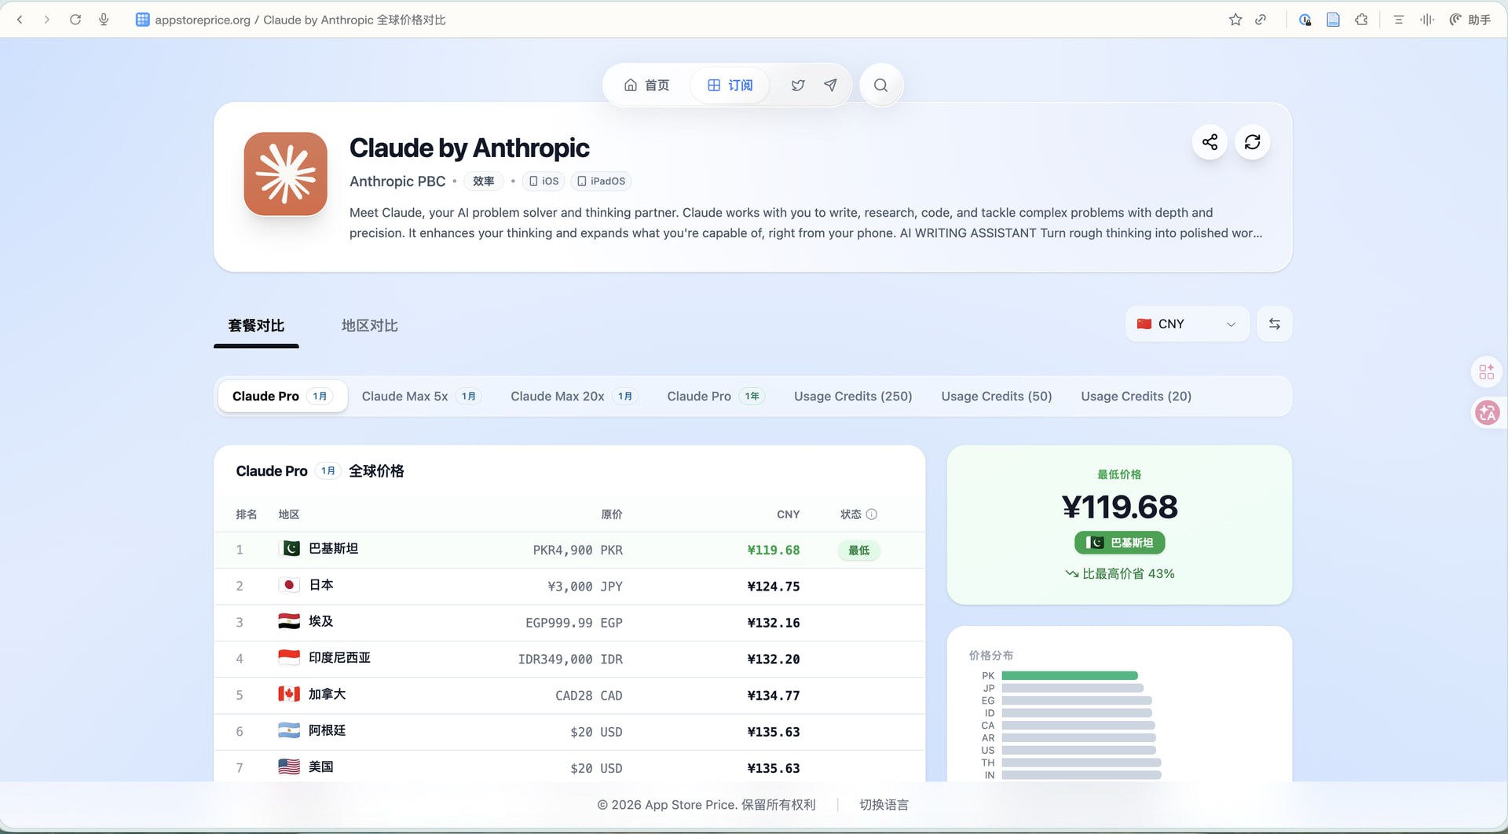Screen dimensions: 1508x834
Task: Select the Claude Max 20x plan
Action: click(x=573, y=397)
